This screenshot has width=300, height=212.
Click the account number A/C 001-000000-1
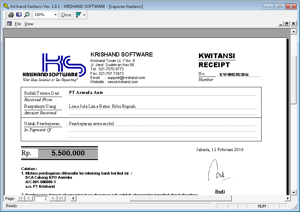tap(40, 182)
